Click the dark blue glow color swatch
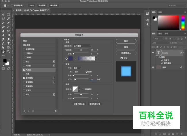This screenshot has height=136, width=187. pyautogui.click(x=70, y=58)
